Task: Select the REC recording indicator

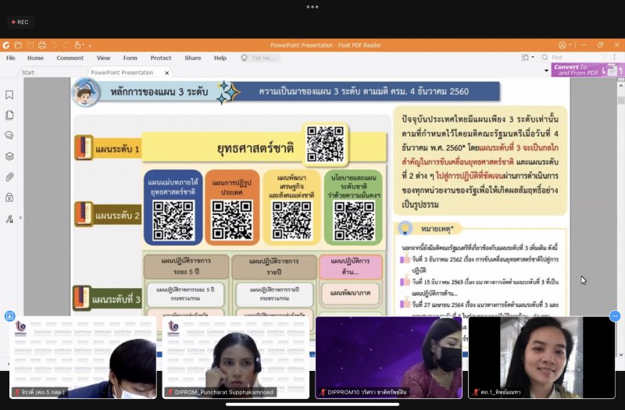Action: click(x=20, y=22)
